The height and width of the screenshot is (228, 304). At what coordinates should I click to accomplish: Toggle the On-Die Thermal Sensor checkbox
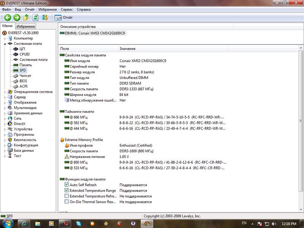click(x=67, y=202)
